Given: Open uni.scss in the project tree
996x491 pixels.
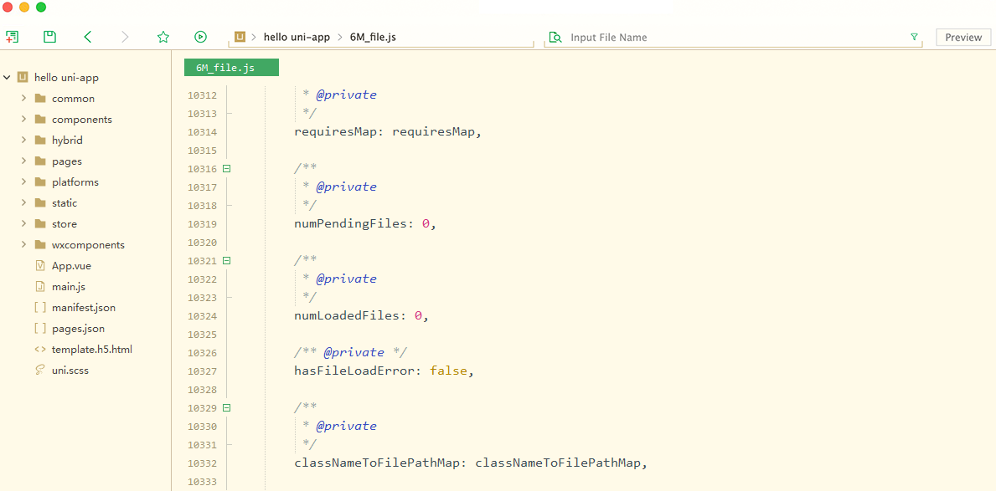Looking at the screenshot, I should tap(70, 371).
